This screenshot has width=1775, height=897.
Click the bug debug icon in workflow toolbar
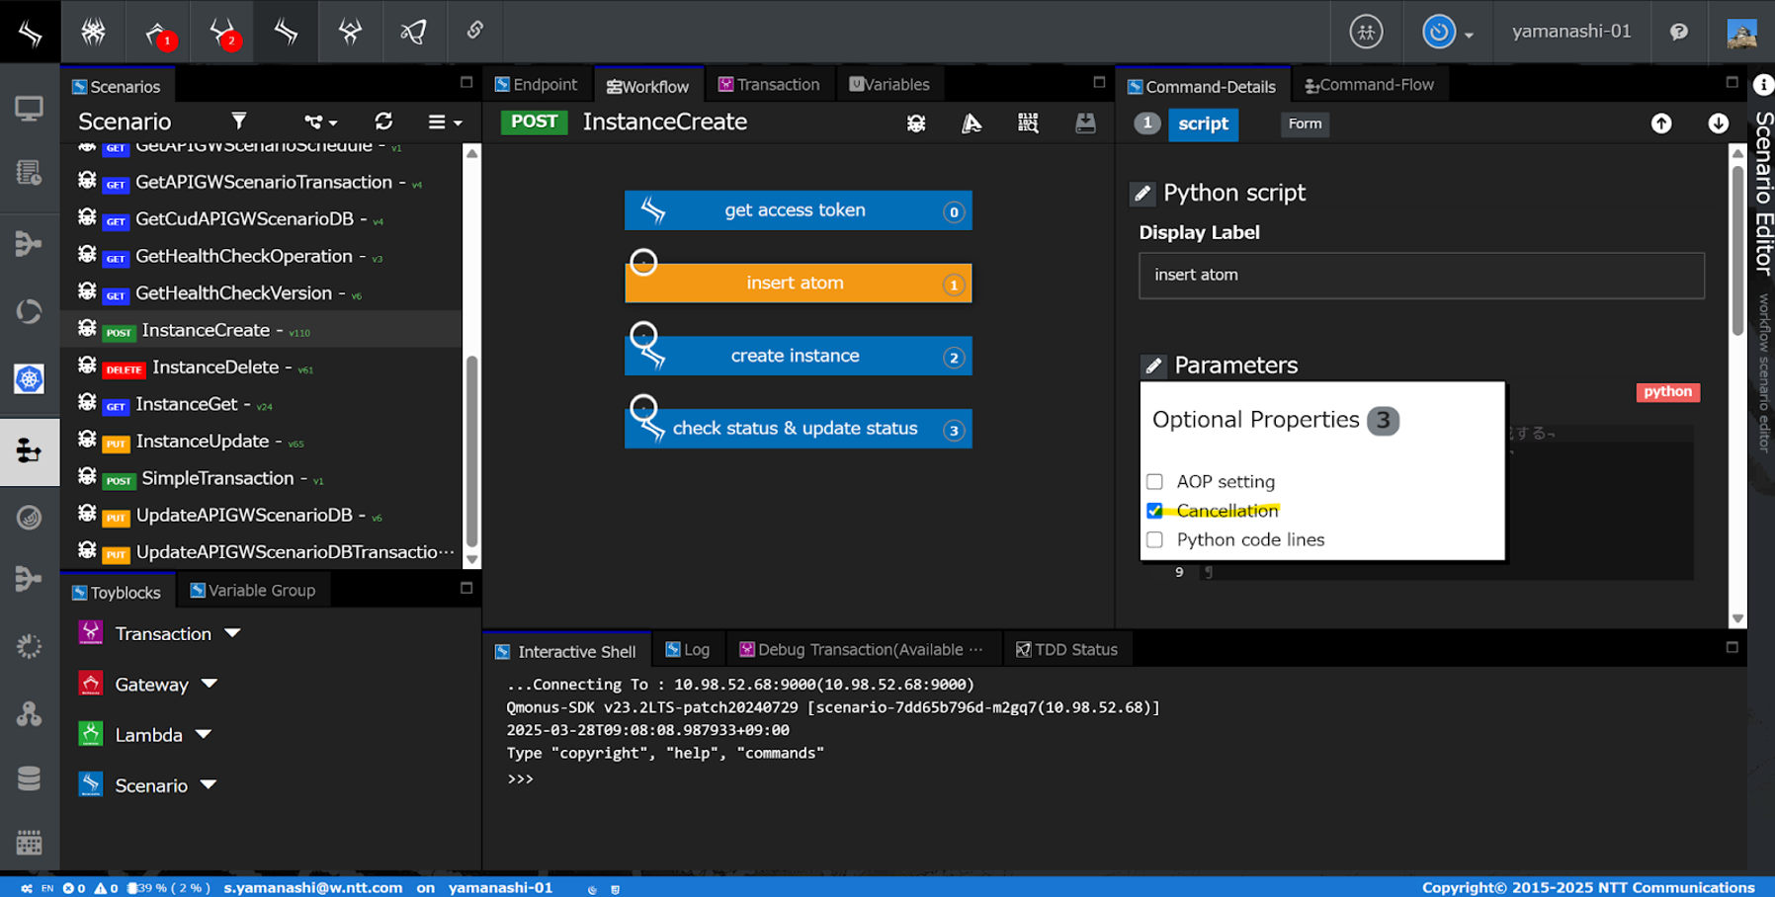(916, 122)
